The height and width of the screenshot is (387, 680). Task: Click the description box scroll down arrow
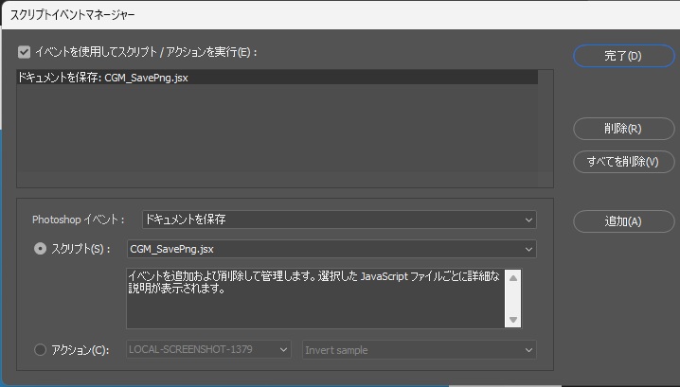click(513, 320)
